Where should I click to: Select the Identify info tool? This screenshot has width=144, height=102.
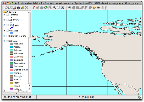[63, 8]
